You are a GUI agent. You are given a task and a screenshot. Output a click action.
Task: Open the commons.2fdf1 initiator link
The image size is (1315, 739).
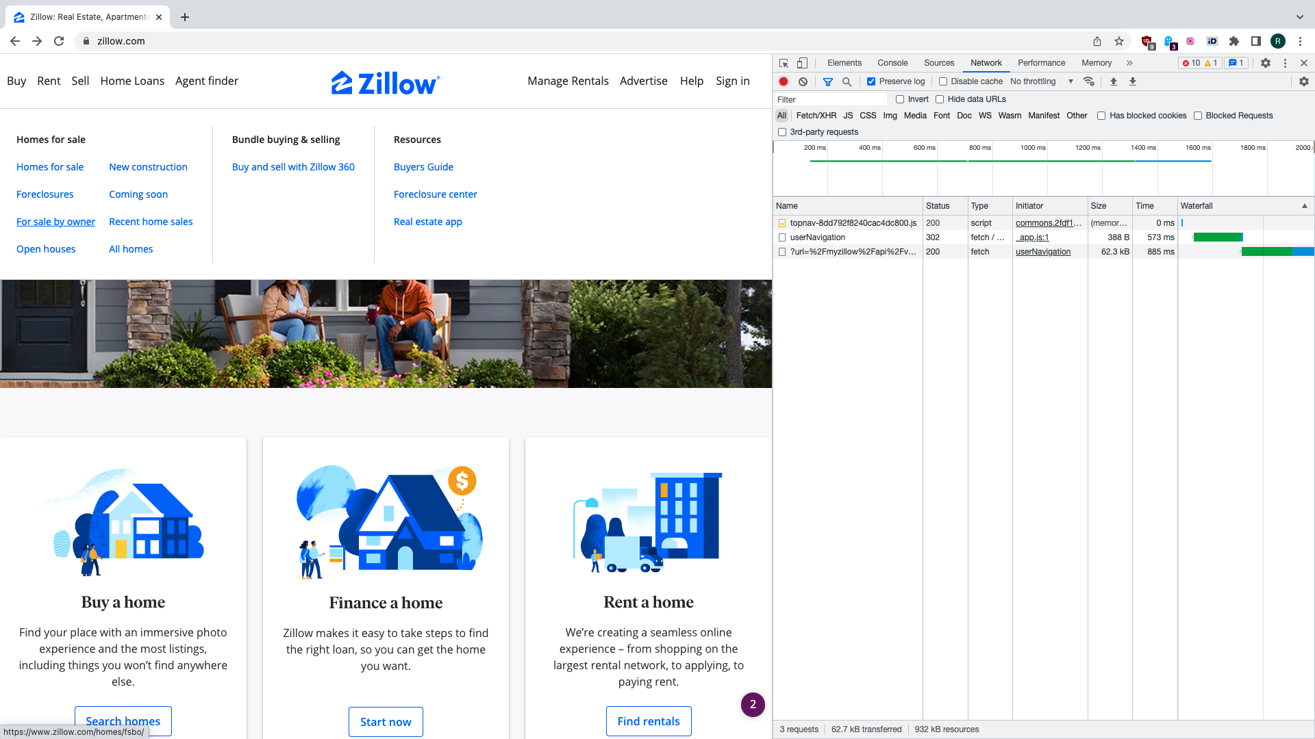pos(1049,223)
